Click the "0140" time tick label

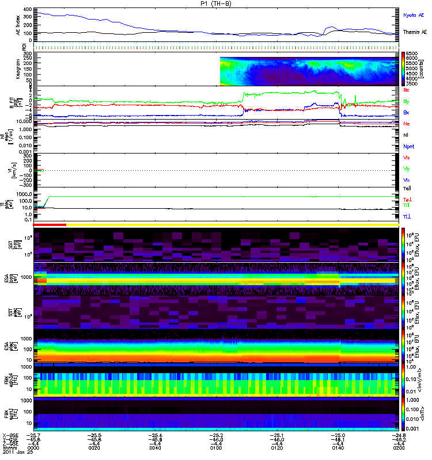(338, 448)
